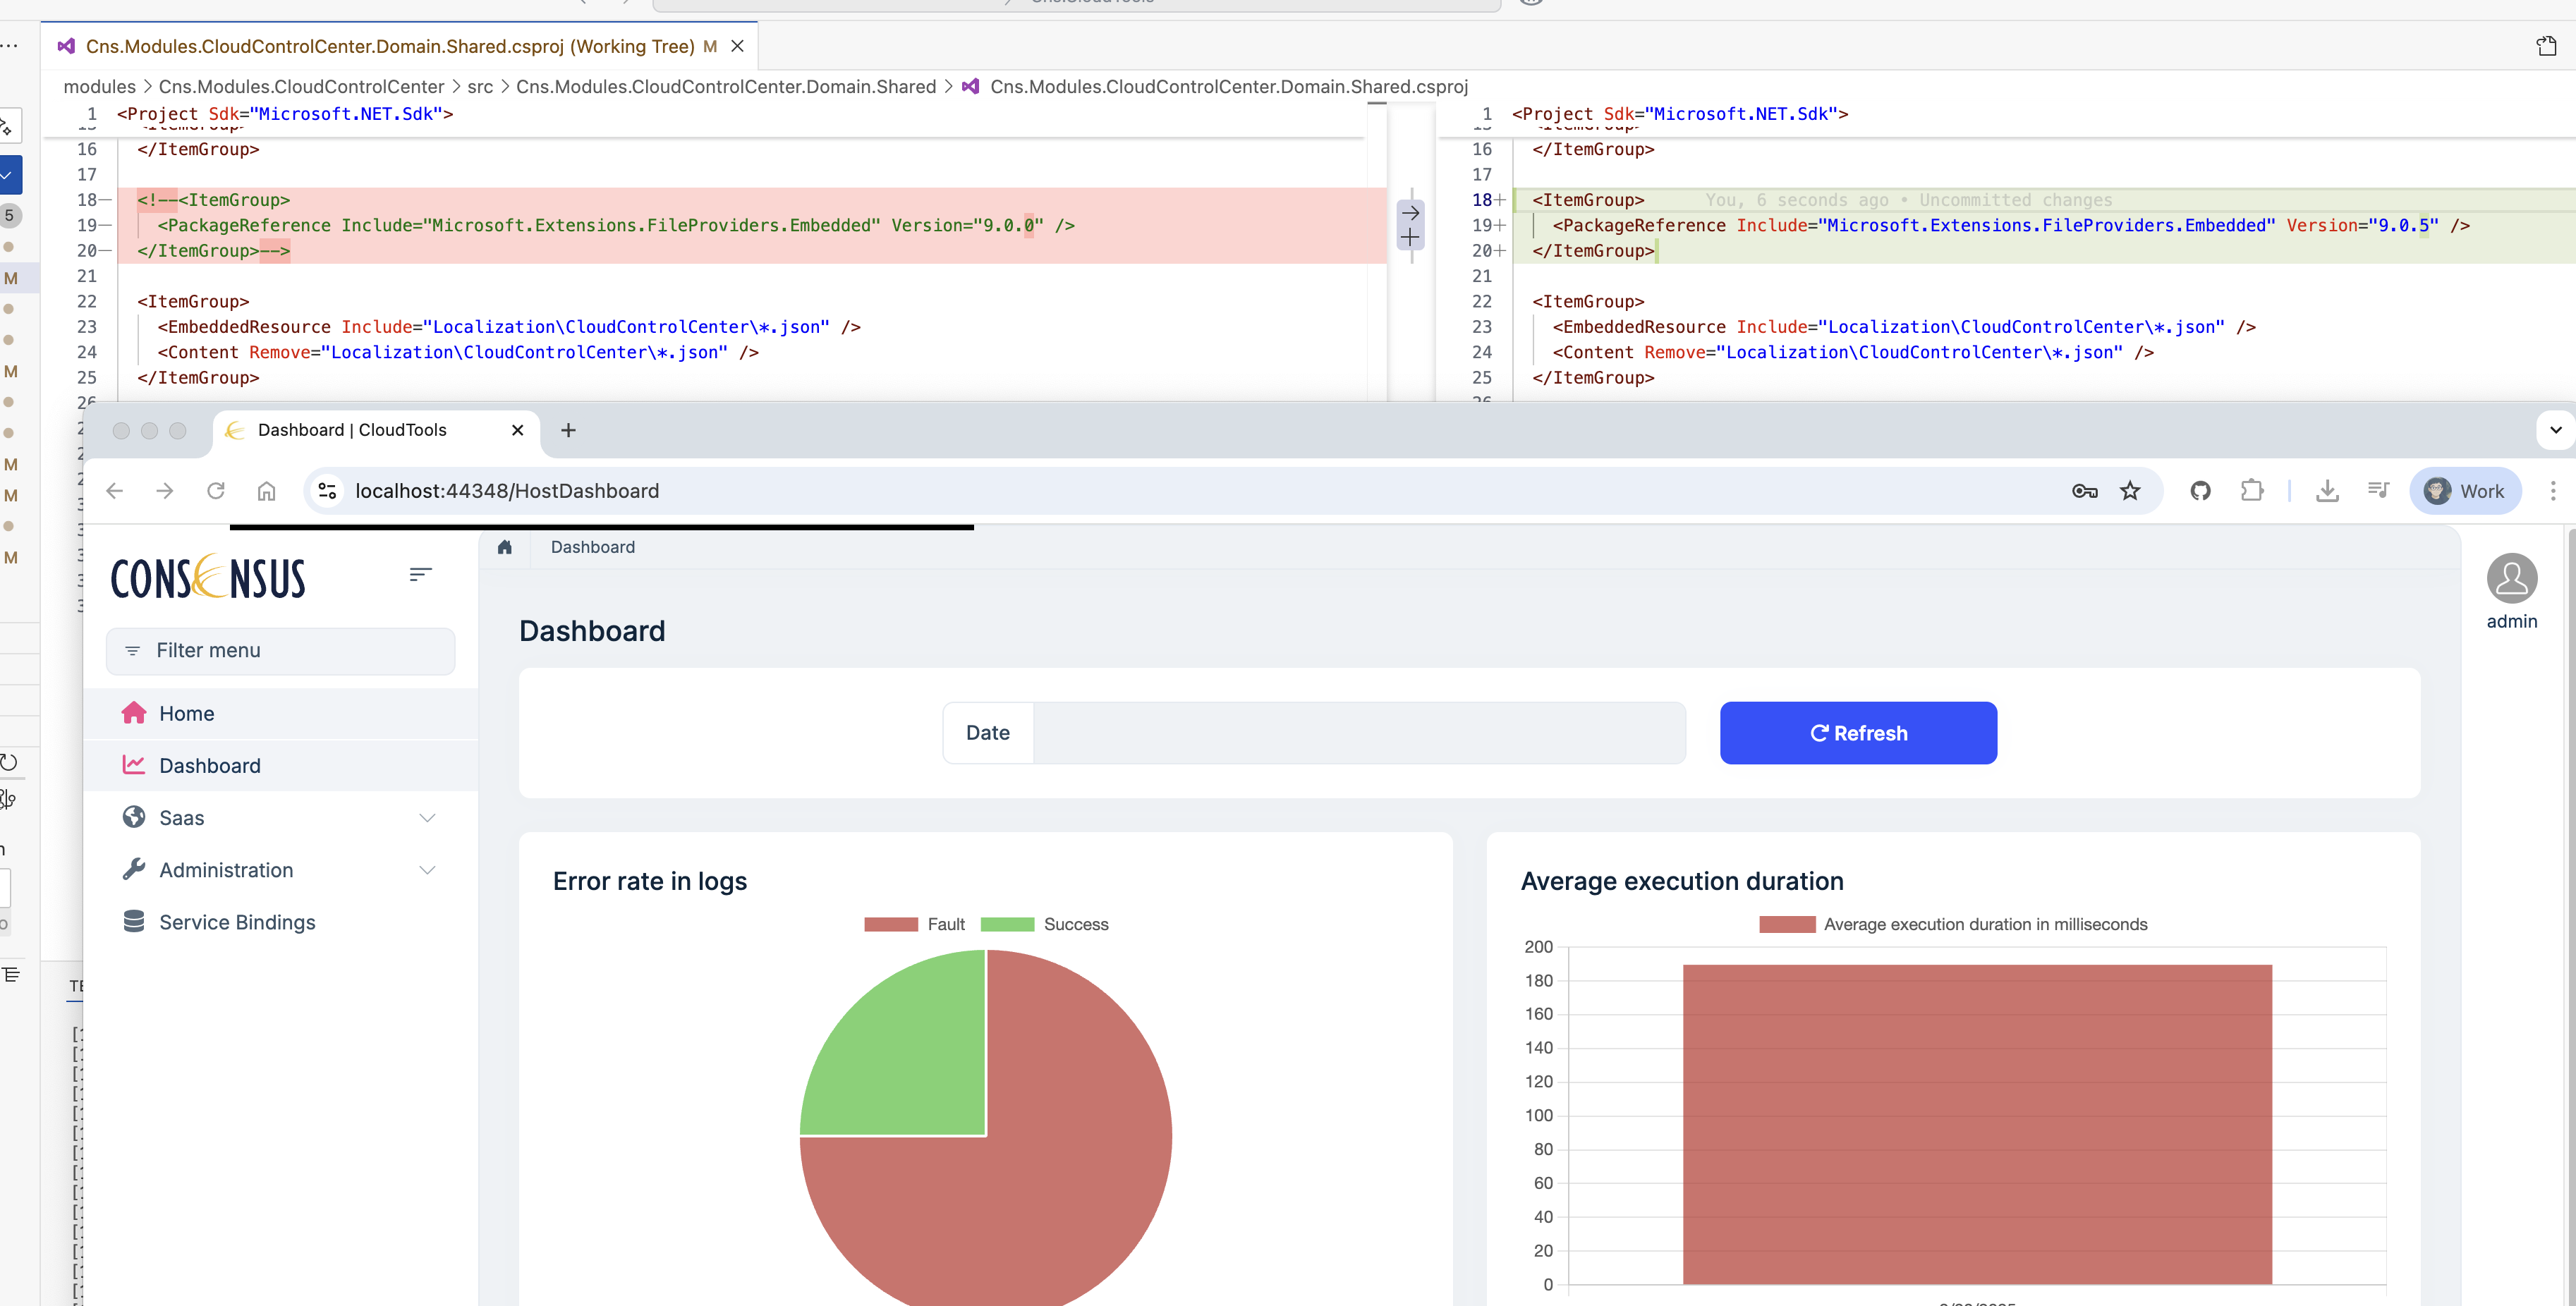Reload the browser page
The height and width of the screenshot is (1306, 2576).
[x=216, y=491]
